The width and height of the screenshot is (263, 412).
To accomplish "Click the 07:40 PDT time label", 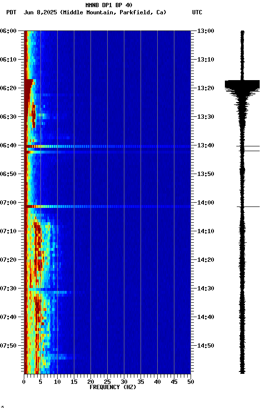I will click(8, 317).
